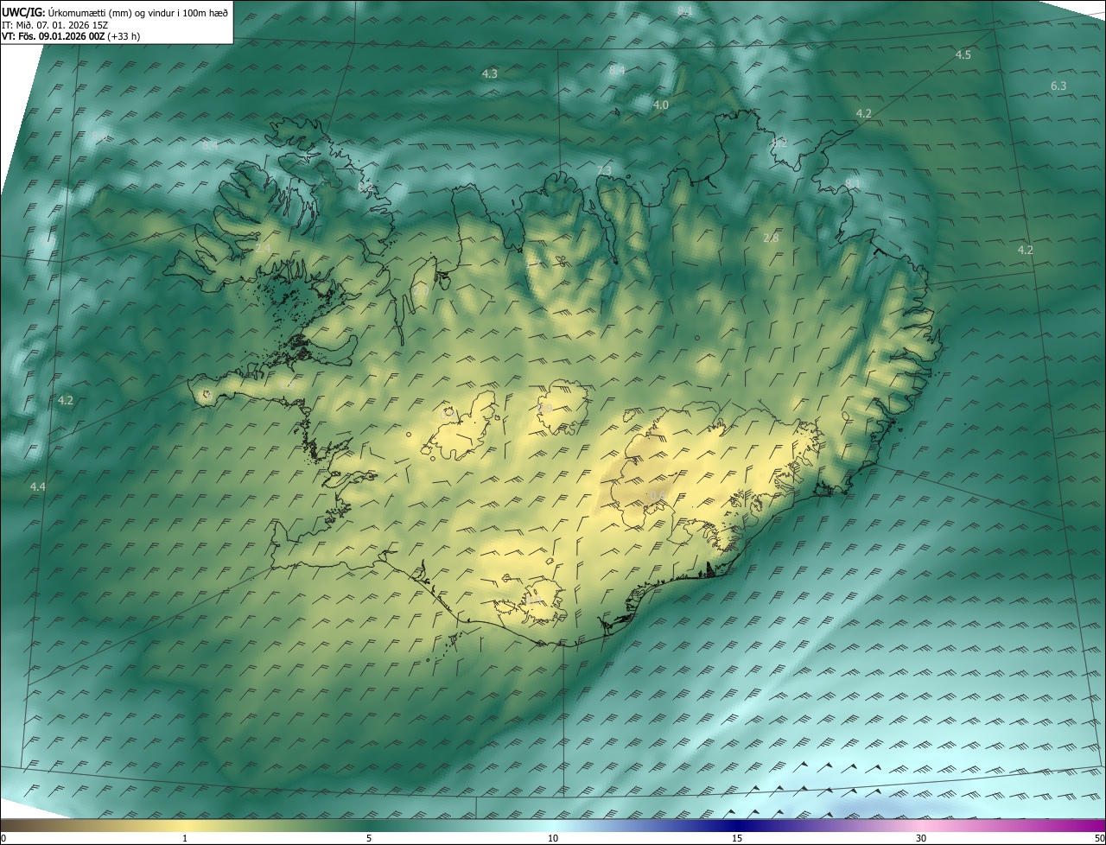The height and width of the screenshot is (845, 1106).
Task: Click the color scale tick label 50
Action: point(1099,838)
